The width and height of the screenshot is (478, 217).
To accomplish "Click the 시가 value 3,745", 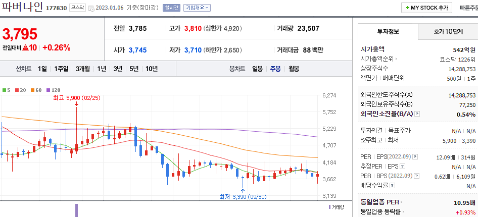I will (x=138, y=50).
